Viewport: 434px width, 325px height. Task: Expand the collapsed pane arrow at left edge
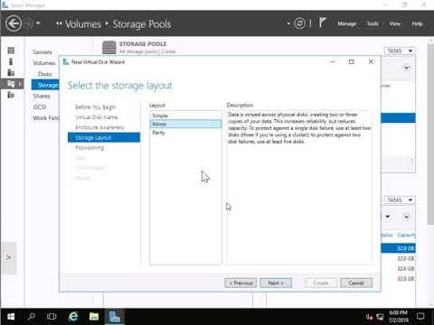point(9,257)
